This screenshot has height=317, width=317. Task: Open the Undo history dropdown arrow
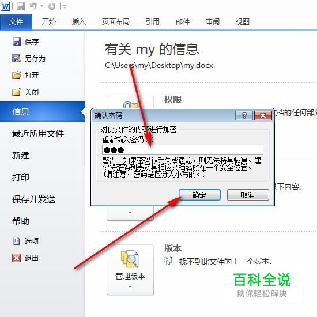pyautogui.click(x=42, y=7)
